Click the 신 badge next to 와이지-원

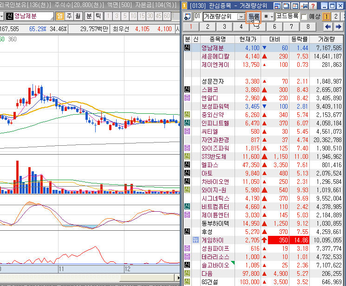click(187, 189)
